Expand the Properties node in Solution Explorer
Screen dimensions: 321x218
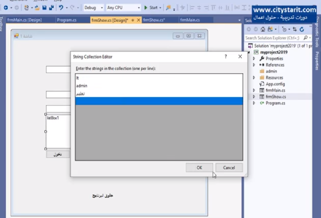coord(254,58)
